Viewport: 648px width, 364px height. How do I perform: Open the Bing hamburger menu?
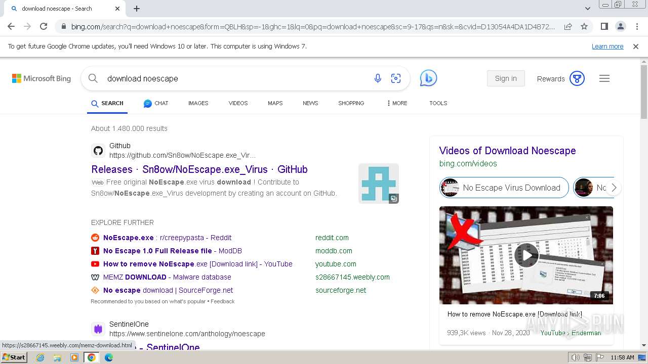(604, 78)
